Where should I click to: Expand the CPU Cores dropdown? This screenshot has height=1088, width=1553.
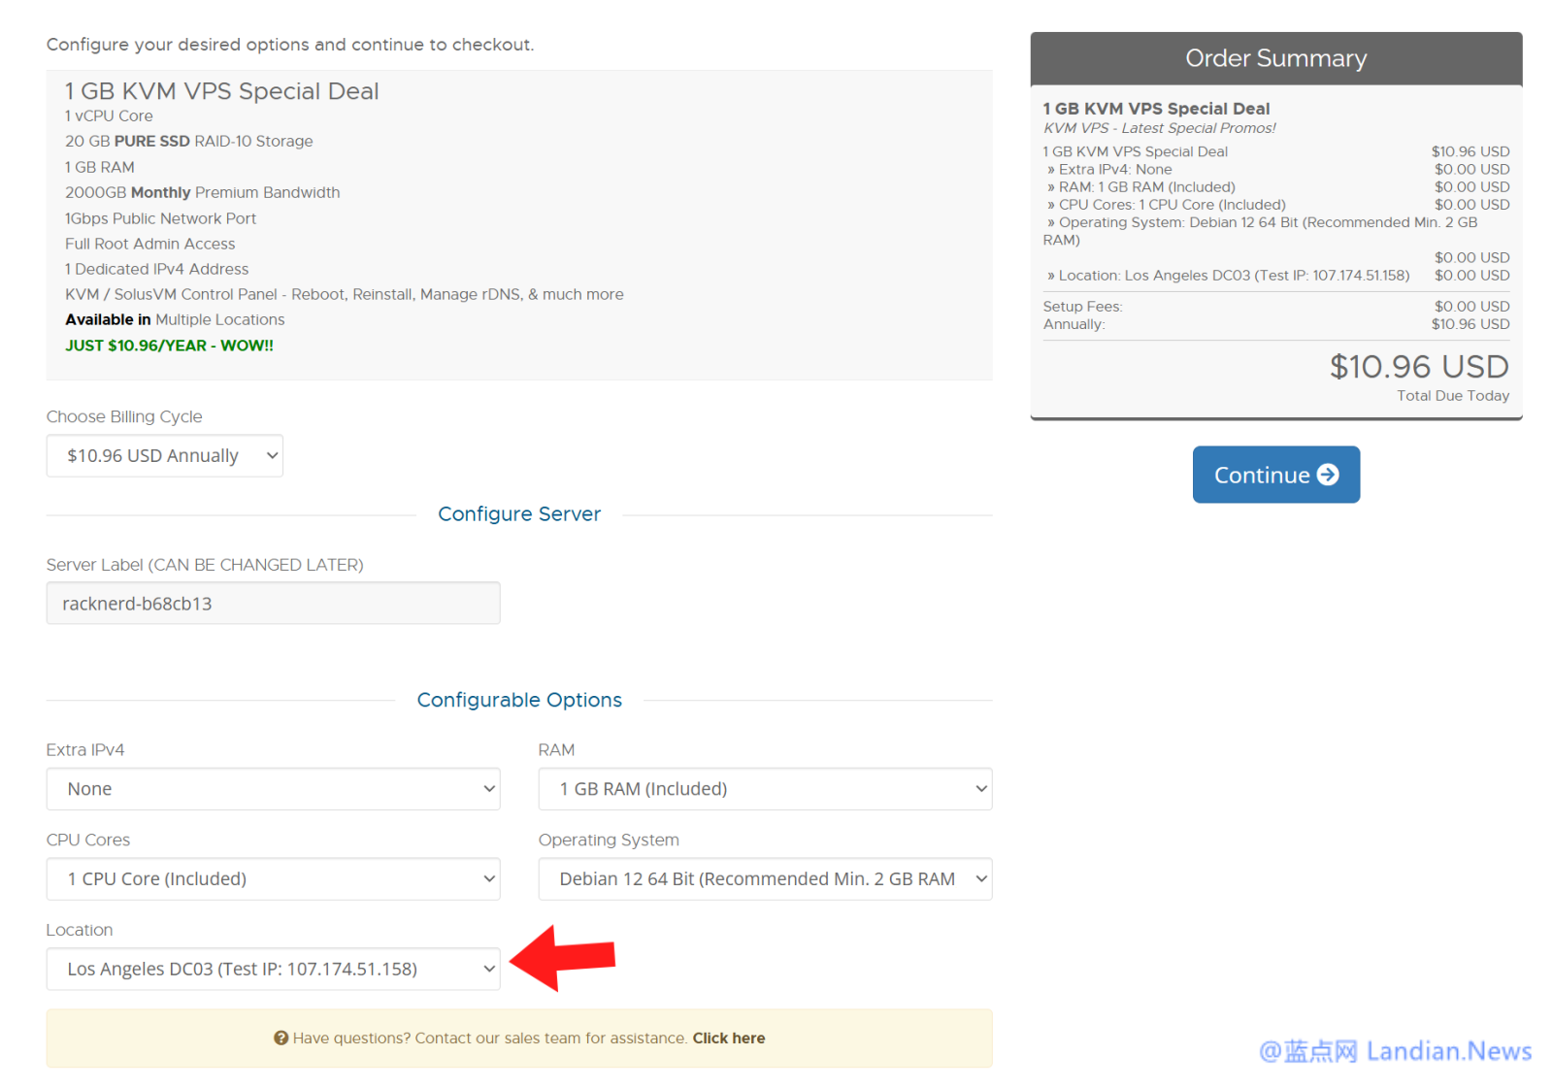[x=273, y=879]
